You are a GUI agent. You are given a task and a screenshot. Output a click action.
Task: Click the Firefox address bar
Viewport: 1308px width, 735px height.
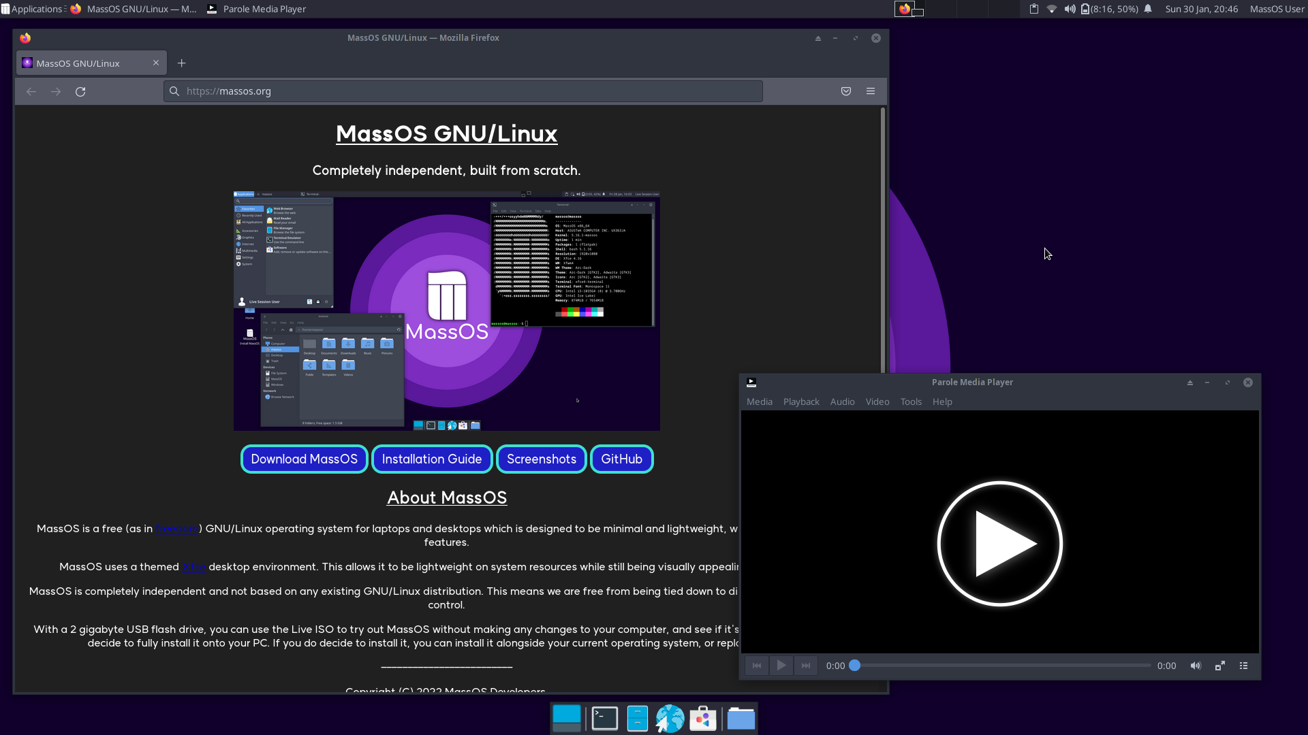[x=463, y=91]
